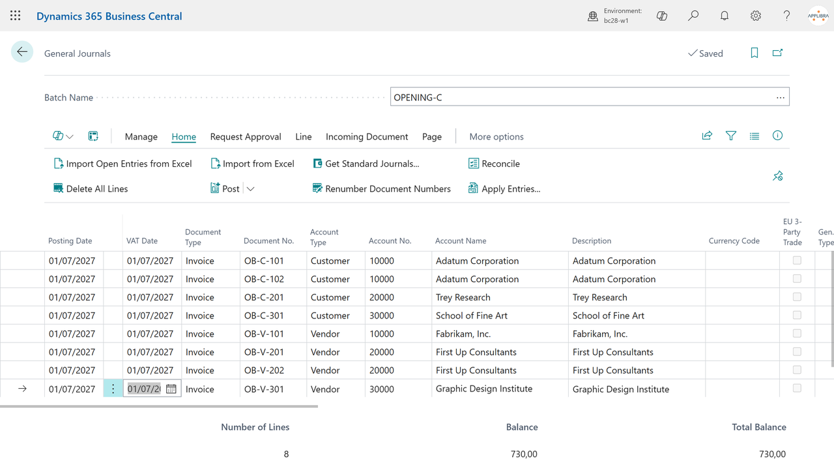Image resolution: width=834 pixels, height=469 pixels.
Task: Select the Home tab
Action: pyautogui.click(x=184, y=137)
